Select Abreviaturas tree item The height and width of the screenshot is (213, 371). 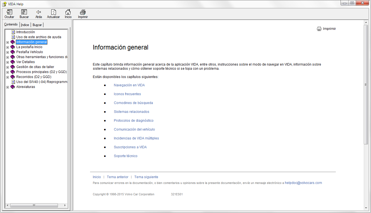[26, 87]
